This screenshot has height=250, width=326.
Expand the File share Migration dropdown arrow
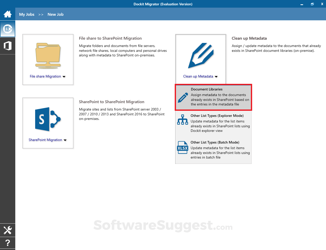click(x=64, y=76)
